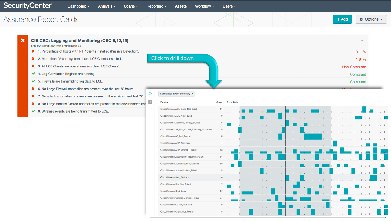This screenshot has height=222, width=391.
Task: Open 'All LCE Clients are operational' statement
Action: pos(79,66)
